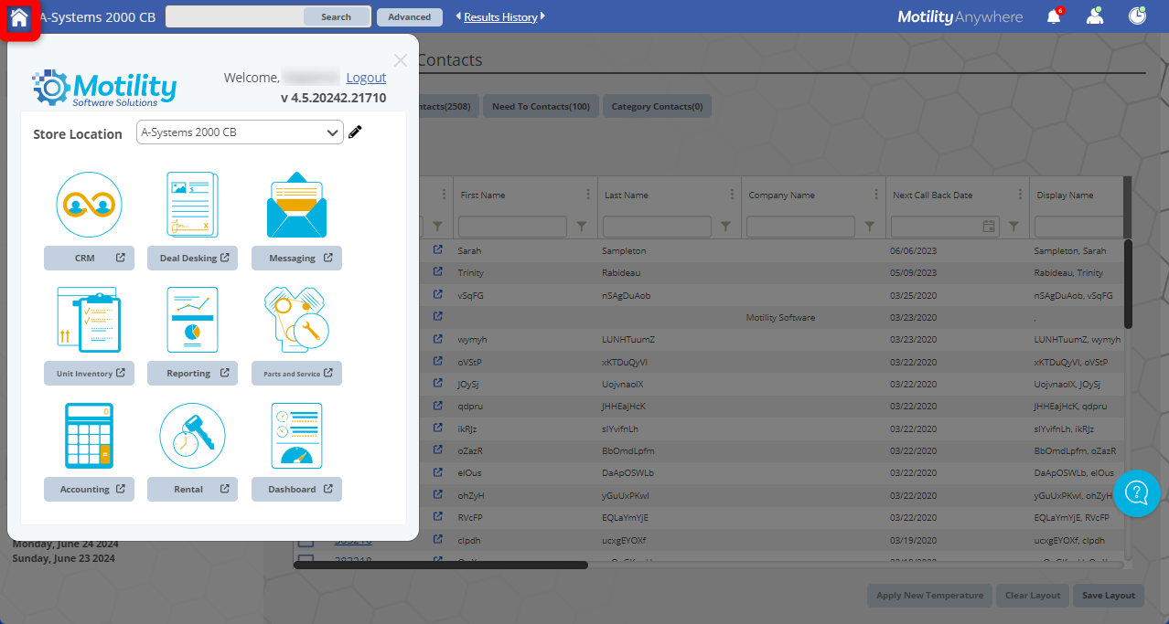Open First Name column options menu

588,195
